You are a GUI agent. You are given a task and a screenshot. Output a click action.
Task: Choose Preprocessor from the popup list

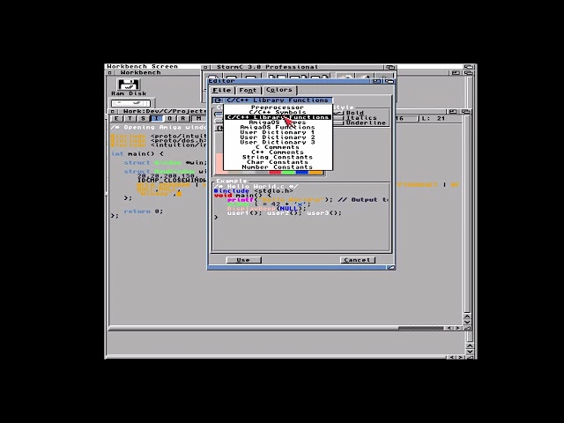point(278,108)
